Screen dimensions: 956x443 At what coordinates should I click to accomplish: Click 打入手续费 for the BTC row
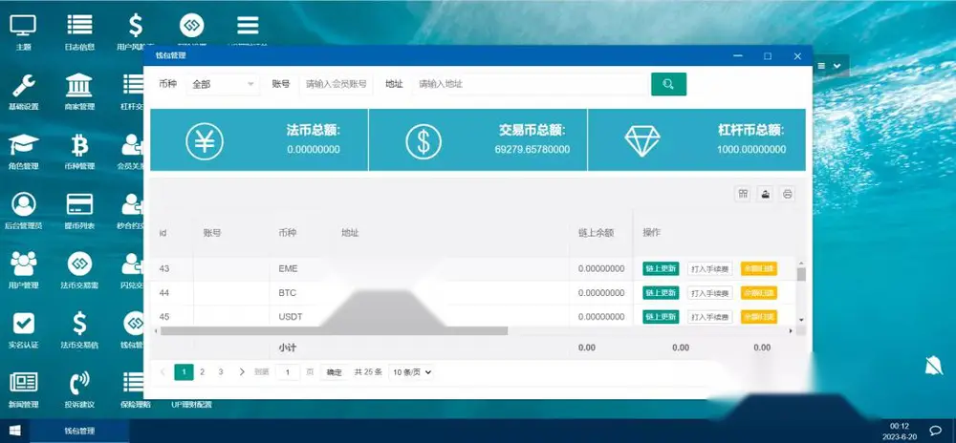click(709, 293)
